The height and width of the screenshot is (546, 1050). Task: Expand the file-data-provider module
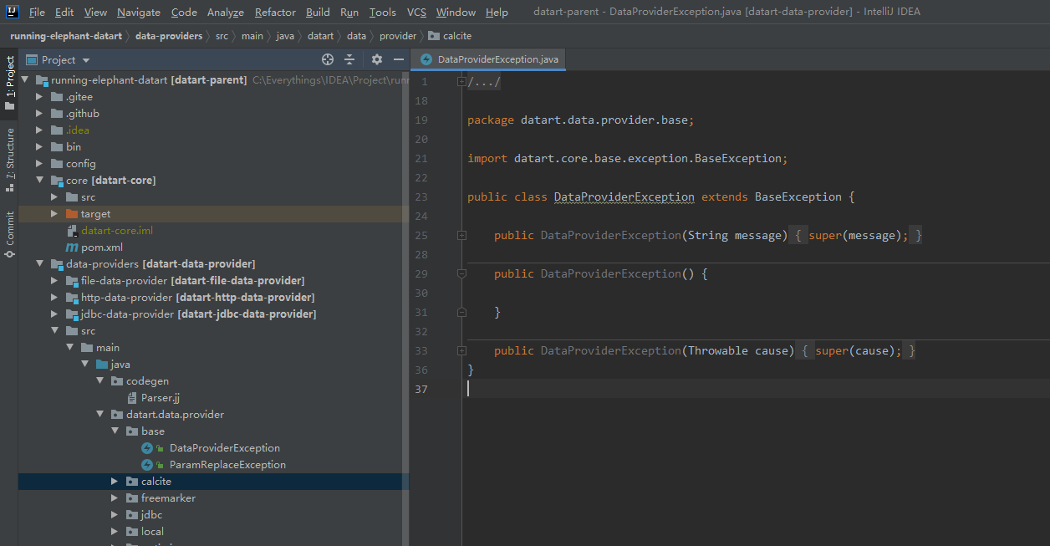click(54, 281)
